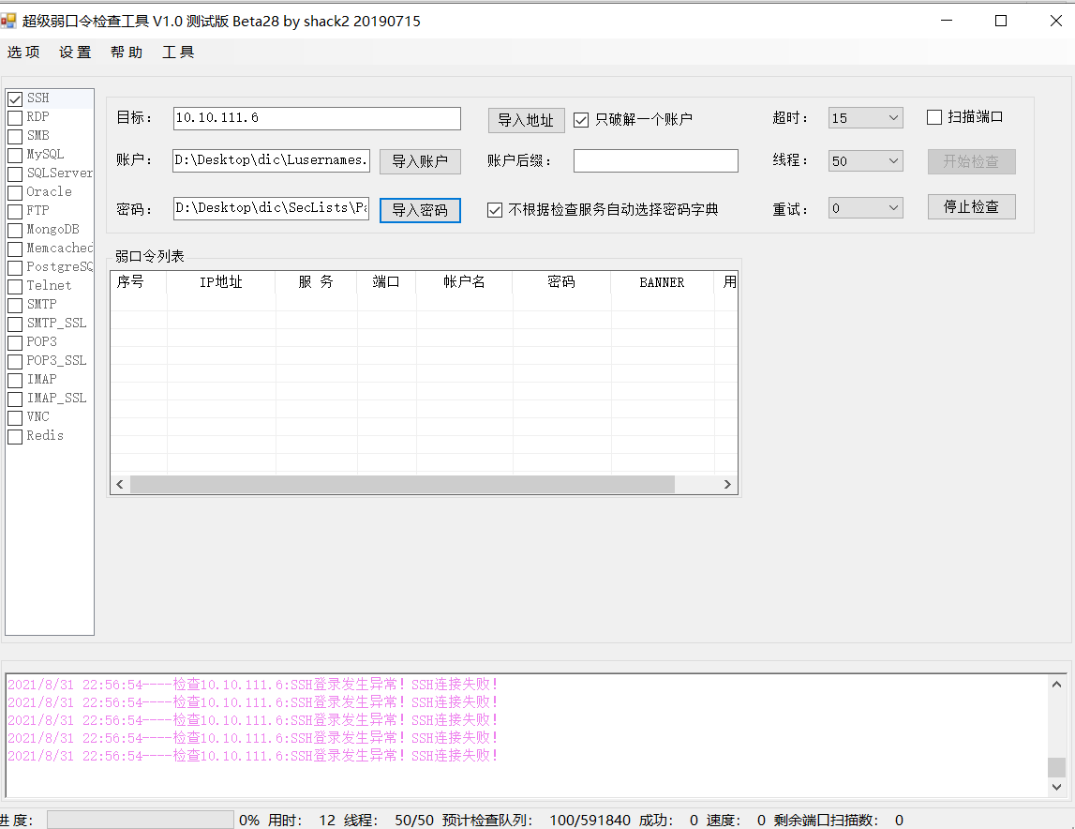Enable the VNC checkbox
Viewport: 1075px width, 829px height.
(x=15, y=417)
